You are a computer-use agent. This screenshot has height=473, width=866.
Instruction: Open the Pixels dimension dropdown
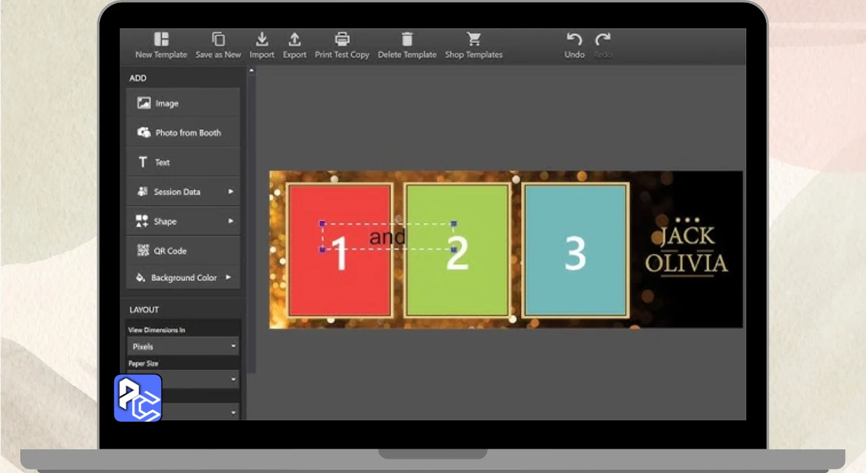click(x=183, y=347)
